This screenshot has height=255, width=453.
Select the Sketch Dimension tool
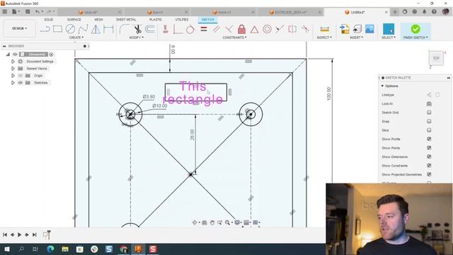pos(108,29)
